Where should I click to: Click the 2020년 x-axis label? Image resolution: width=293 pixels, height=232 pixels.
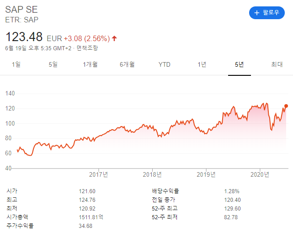(260, 175)
